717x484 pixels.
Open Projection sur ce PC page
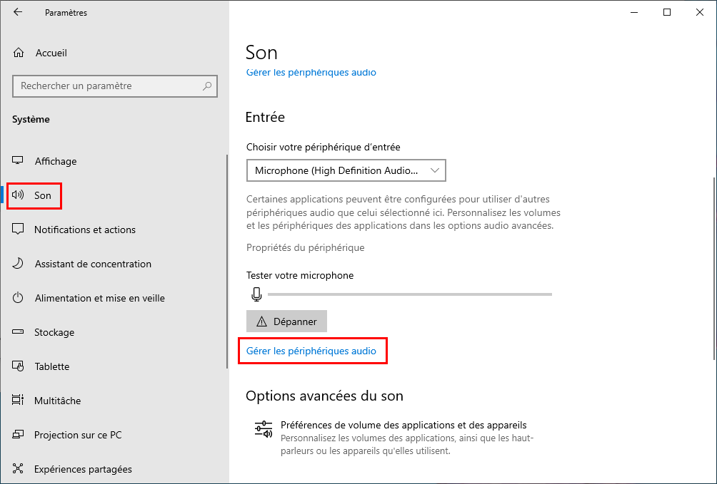78,435
